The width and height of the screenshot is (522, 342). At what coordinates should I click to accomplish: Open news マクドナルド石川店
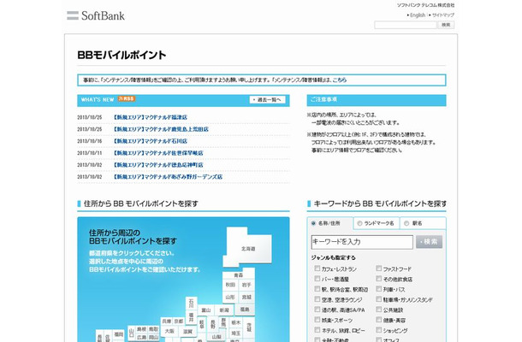click(150, 141)
